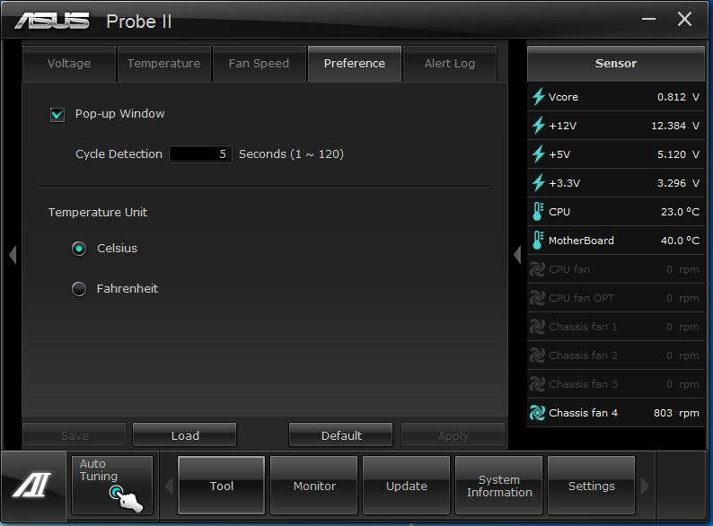The width and height of the screenshot is (713, 526).
Task: Minimize the Probe II window
Action: (x=649, y=19)
